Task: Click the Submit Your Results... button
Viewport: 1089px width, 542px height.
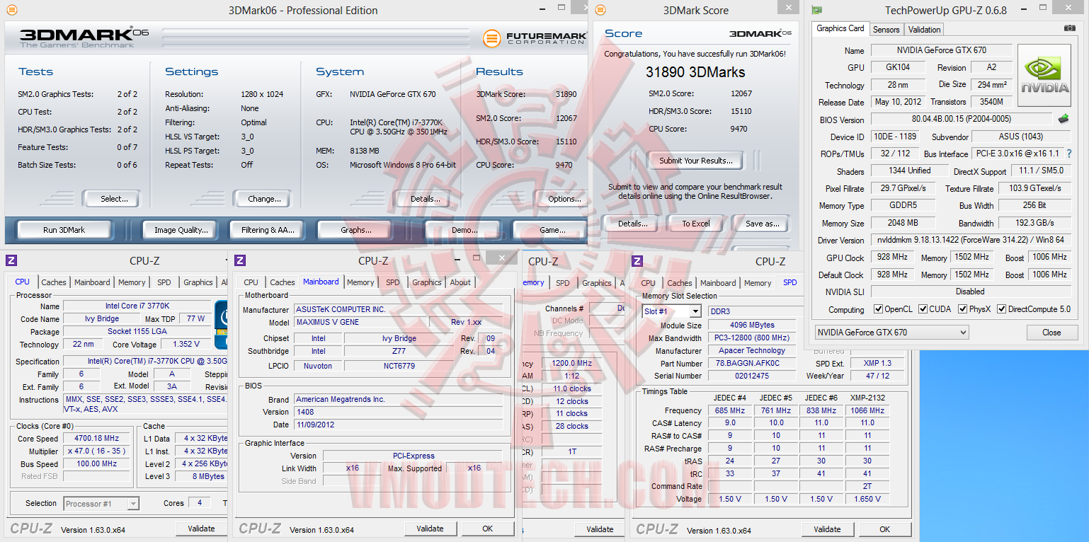Action: point(695,161)
